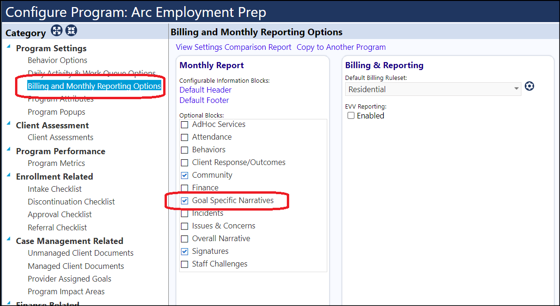This screenshot has width=560, height=306.
Task: Enable the AdHoc Services checkbox
Action: click(x=185, y=125)
